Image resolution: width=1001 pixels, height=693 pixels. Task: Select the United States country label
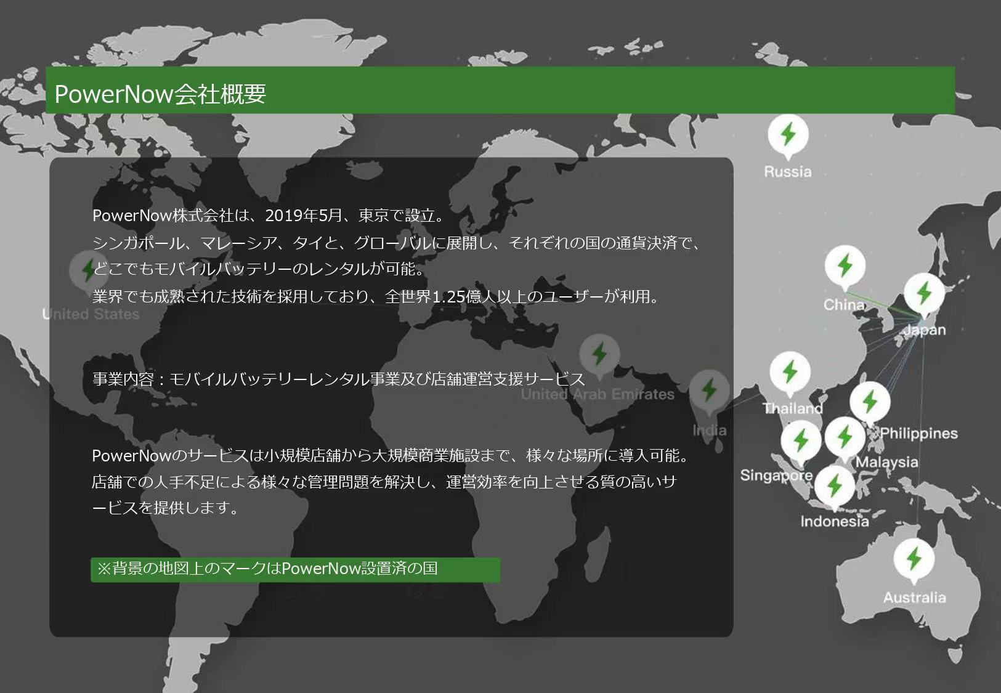pos(91,314)
